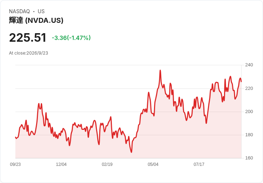Click the At close:2026/9/23 date text
263x183 pixels.
tap(29, 53)
